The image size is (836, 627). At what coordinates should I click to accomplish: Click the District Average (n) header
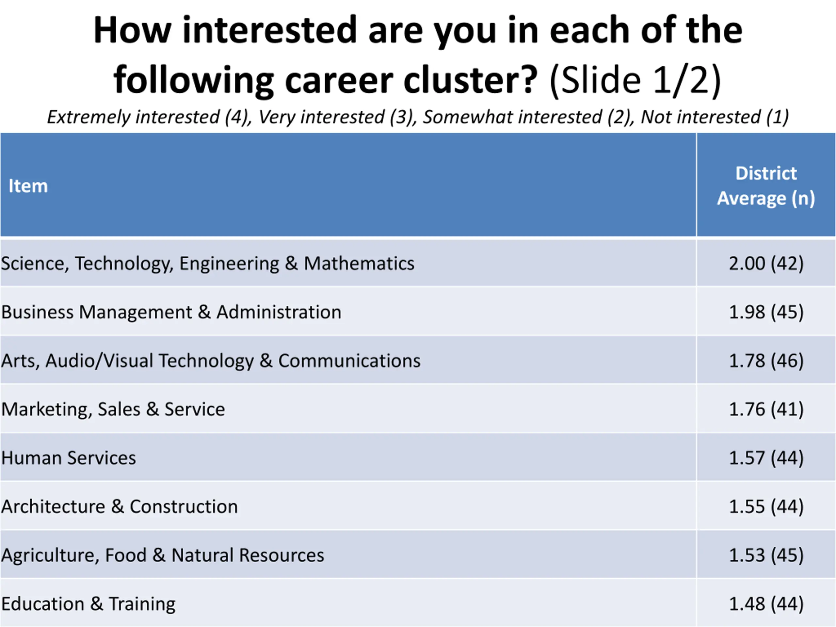click(x=766, y=185)
